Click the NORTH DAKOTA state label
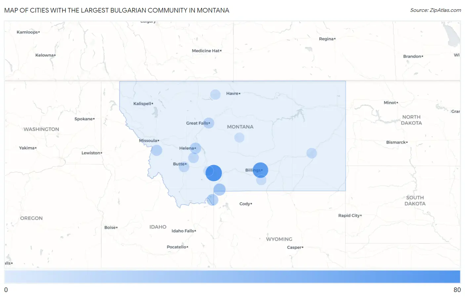The height and width of the screenshot is (297, 465). [x=411, y=120]
